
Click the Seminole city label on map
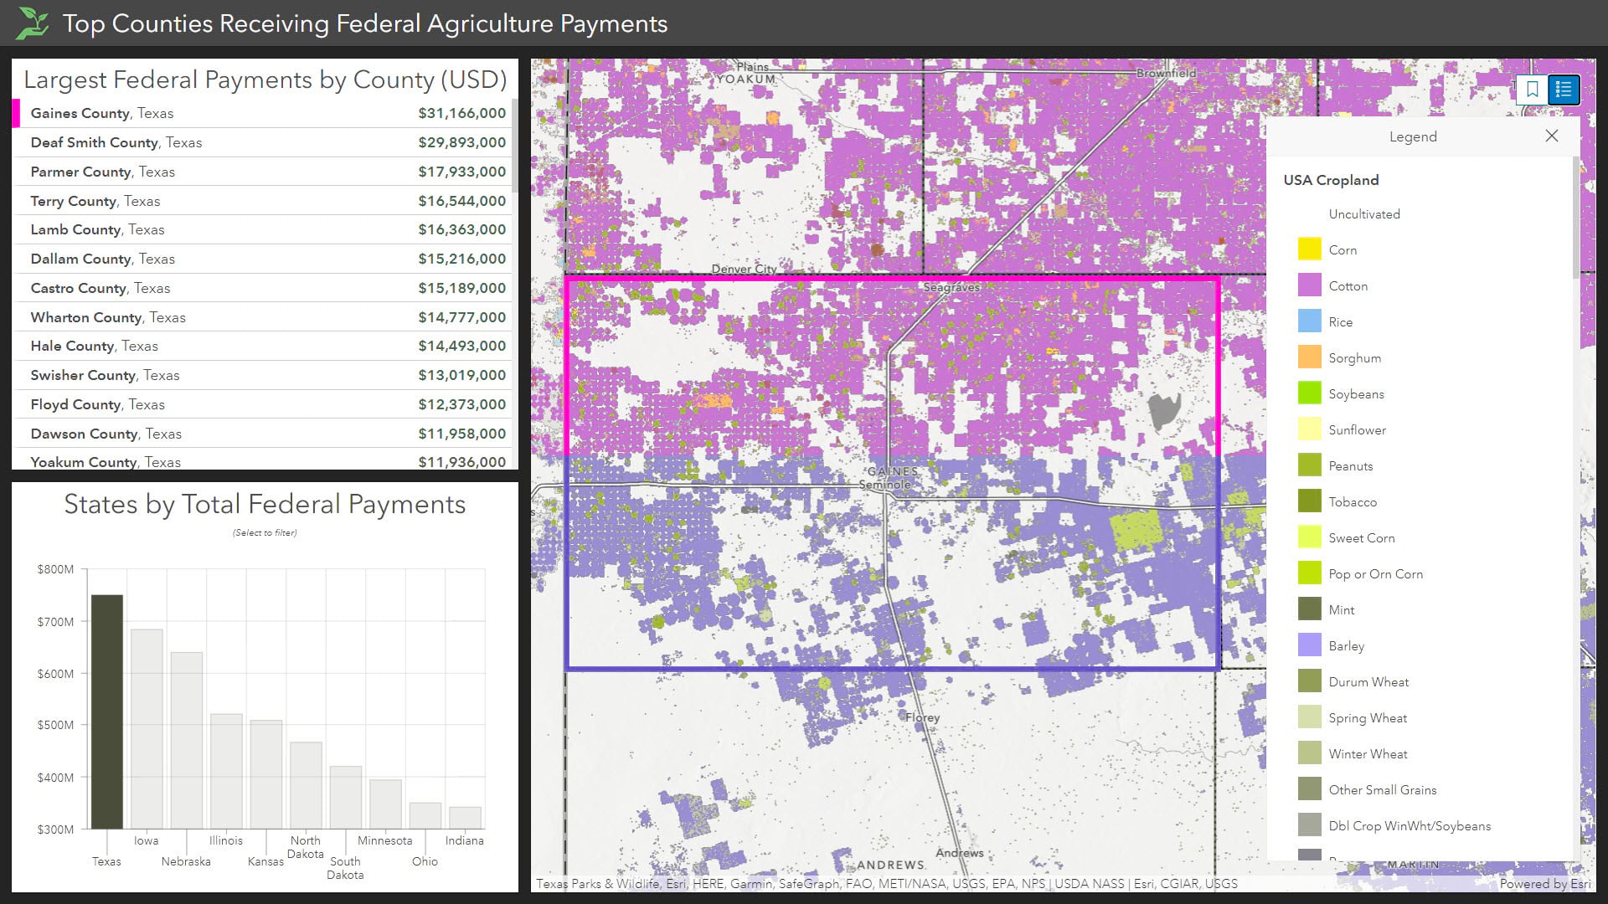(884, 485)
